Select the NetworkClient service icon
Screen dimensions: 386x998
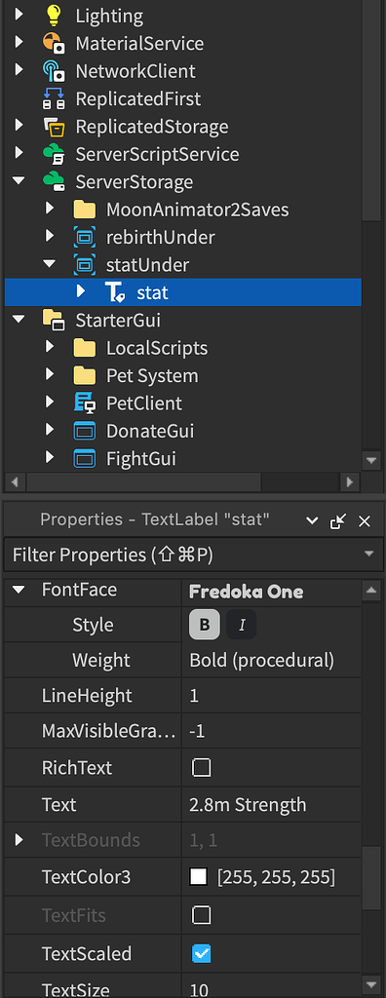pos(54,71)
